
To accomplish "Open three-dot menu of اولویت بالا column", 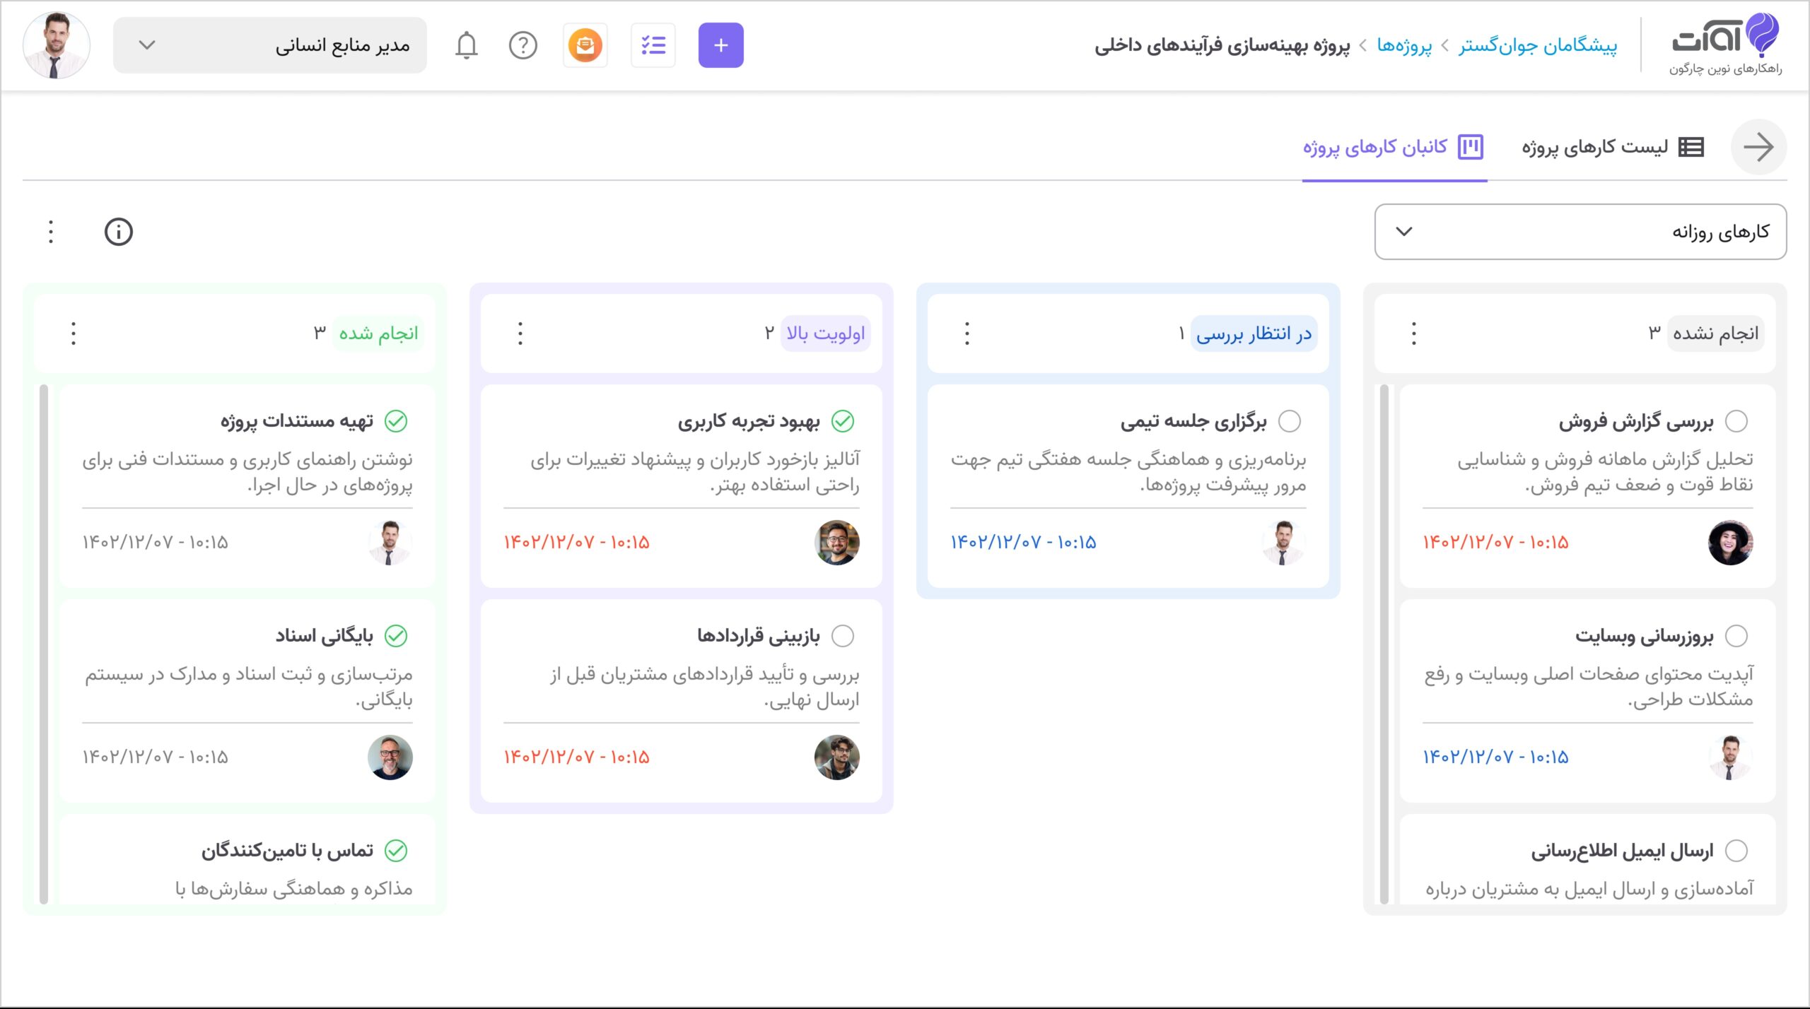I will click(520, 334).
